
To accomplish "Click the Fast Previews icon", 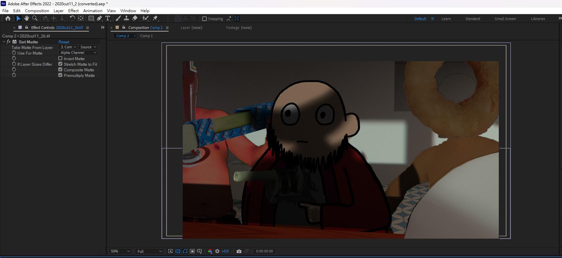I will pyautogui.click(x=171, y=251).
